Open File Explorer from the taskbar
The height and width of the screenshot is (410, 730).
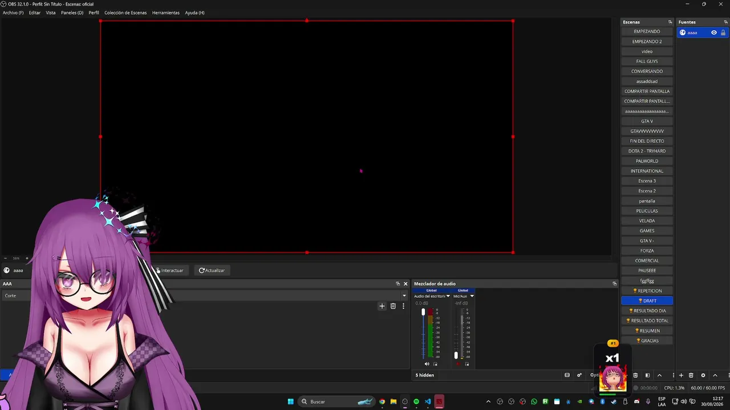pos(394,401)
